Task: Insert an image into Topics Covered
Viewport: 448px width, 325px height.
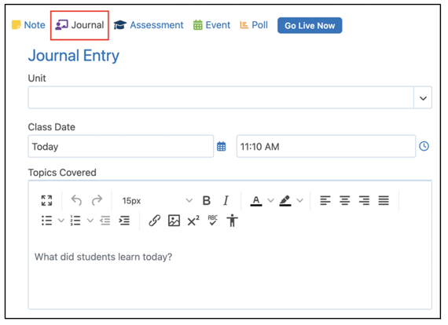Action: coord(174,221)
